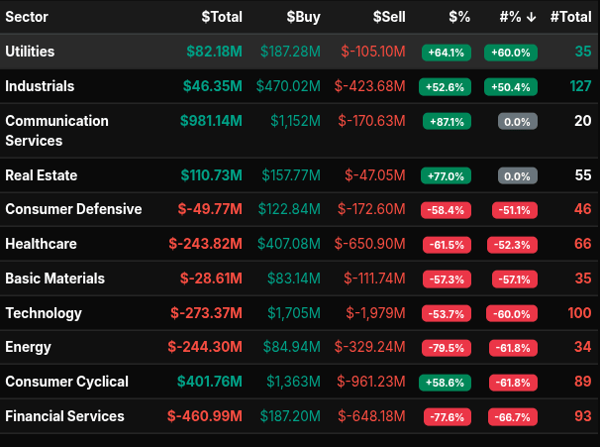Select the Real Estate sector
Image resolution: width=600 pixels, height=447 pixels.
(41, 175)
